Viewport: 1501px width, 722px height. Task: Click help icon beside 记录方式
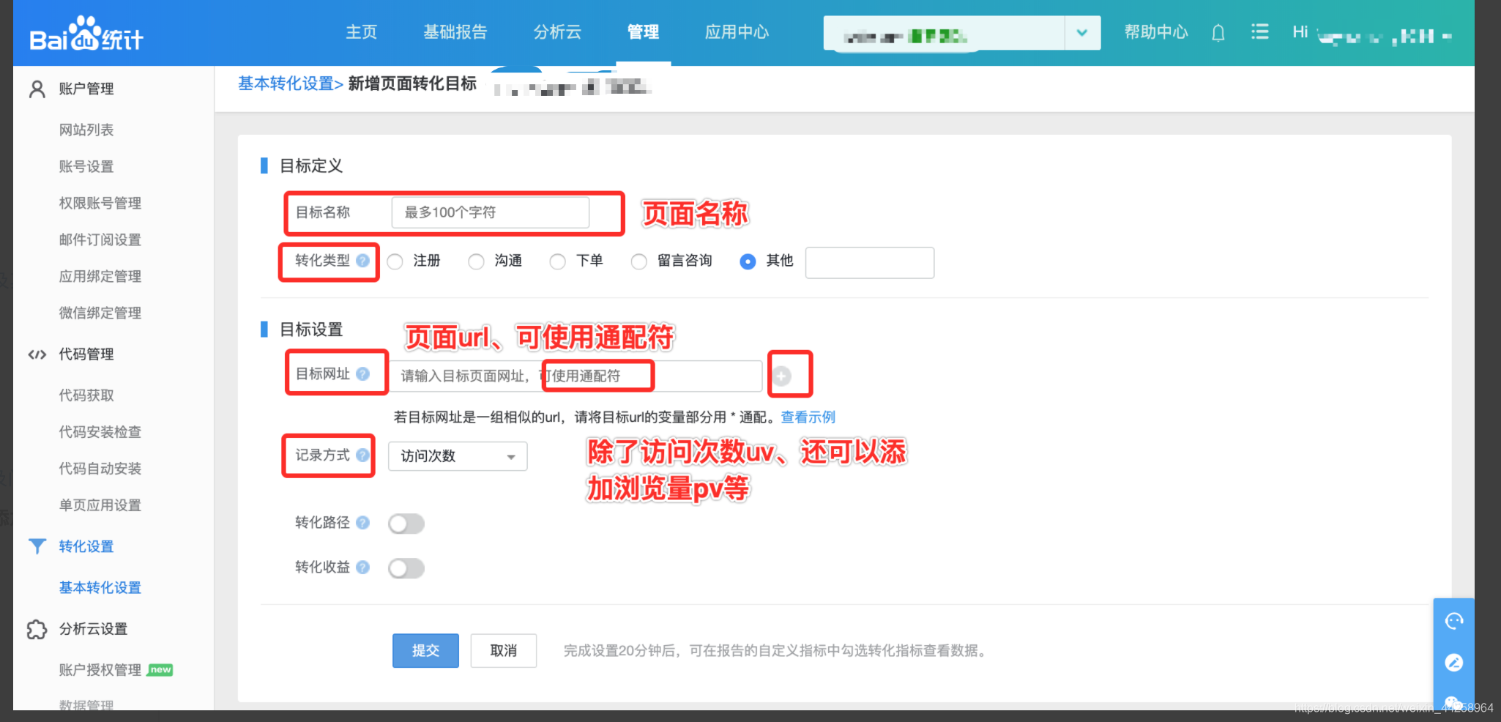pos(362,455)
